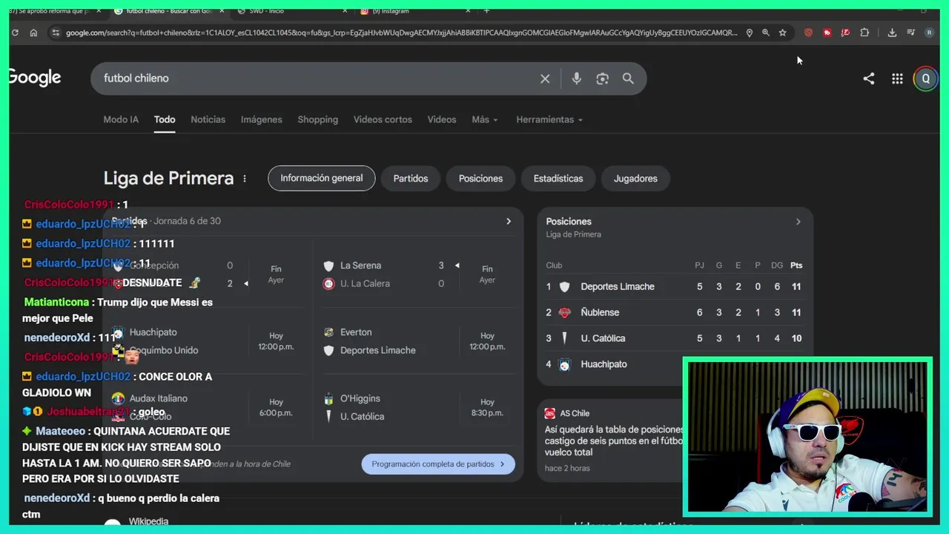Open the Videos search tab
Screen dimensions: 949x534
tap(442, 119)
